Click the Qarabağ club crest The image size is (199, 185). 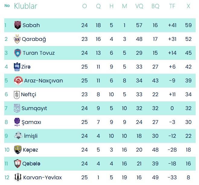18,39
